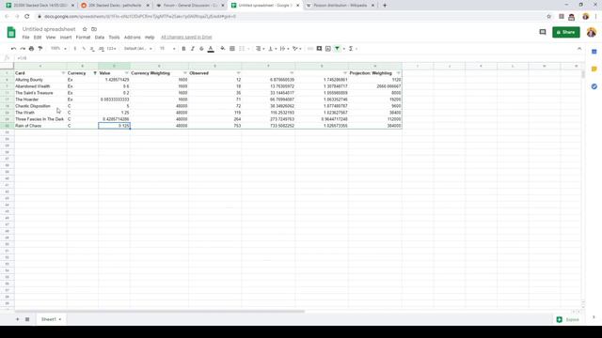Open the cell borders menu
This screenshot has height=338, width=602.
[x=232, y=49]
